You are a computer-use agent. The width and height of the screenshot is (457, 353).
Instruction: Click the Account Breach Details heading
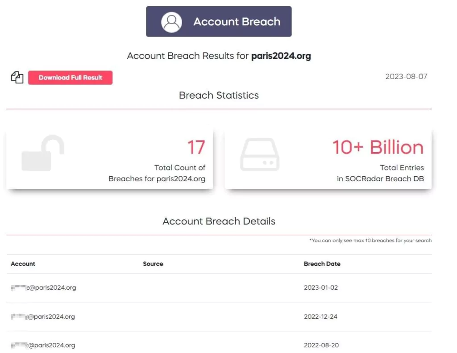click(219, 221)
